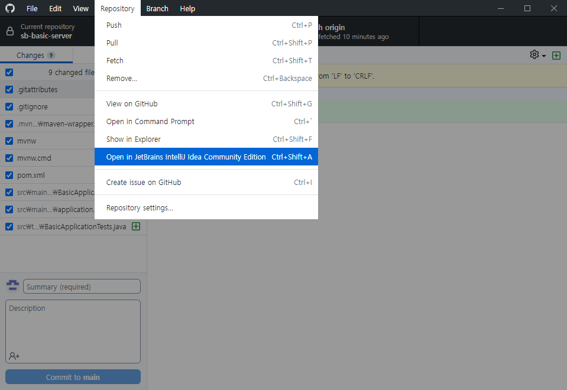Uncheck the pom.xml file checkbox
The width and height of the screenshot is (567, 390).
coord(9,175)
